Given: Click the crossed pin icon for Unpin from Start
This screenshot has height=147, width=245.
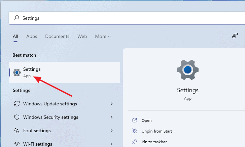Looking at the screenshot, I should [x=135, y=131].
